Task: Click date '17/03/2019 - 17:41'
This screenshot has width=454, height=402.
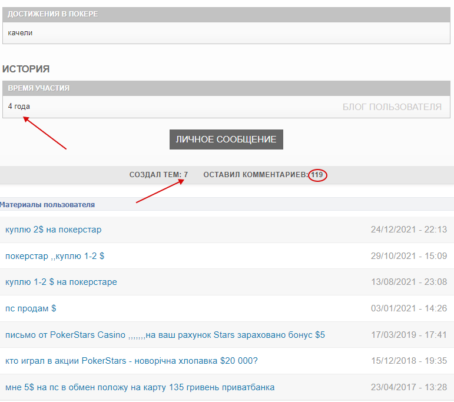Action: click(x=409, y=334)
